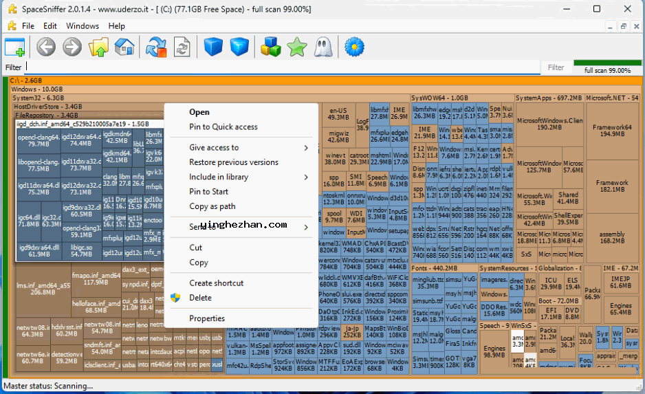645x394 pixels.
Task: Click the rescan document icon
Action: pyautogui.click(x=182, y=47)
